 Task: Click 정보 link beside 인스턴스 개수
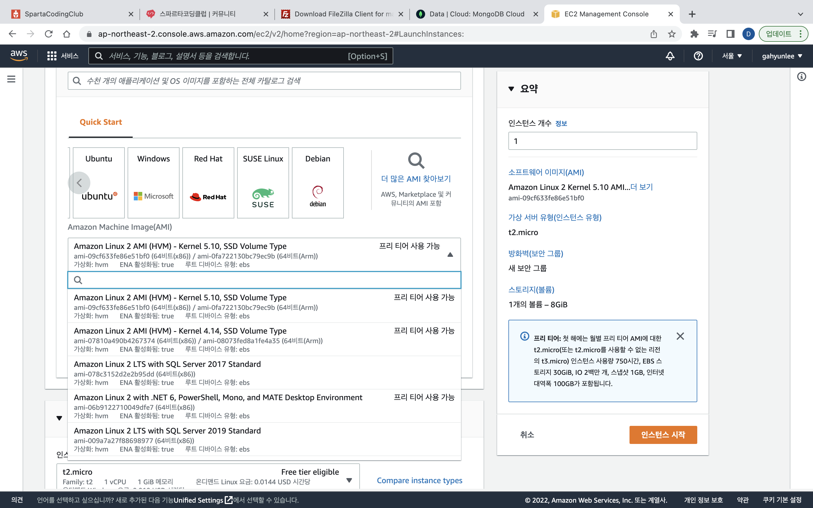point(561,124)
